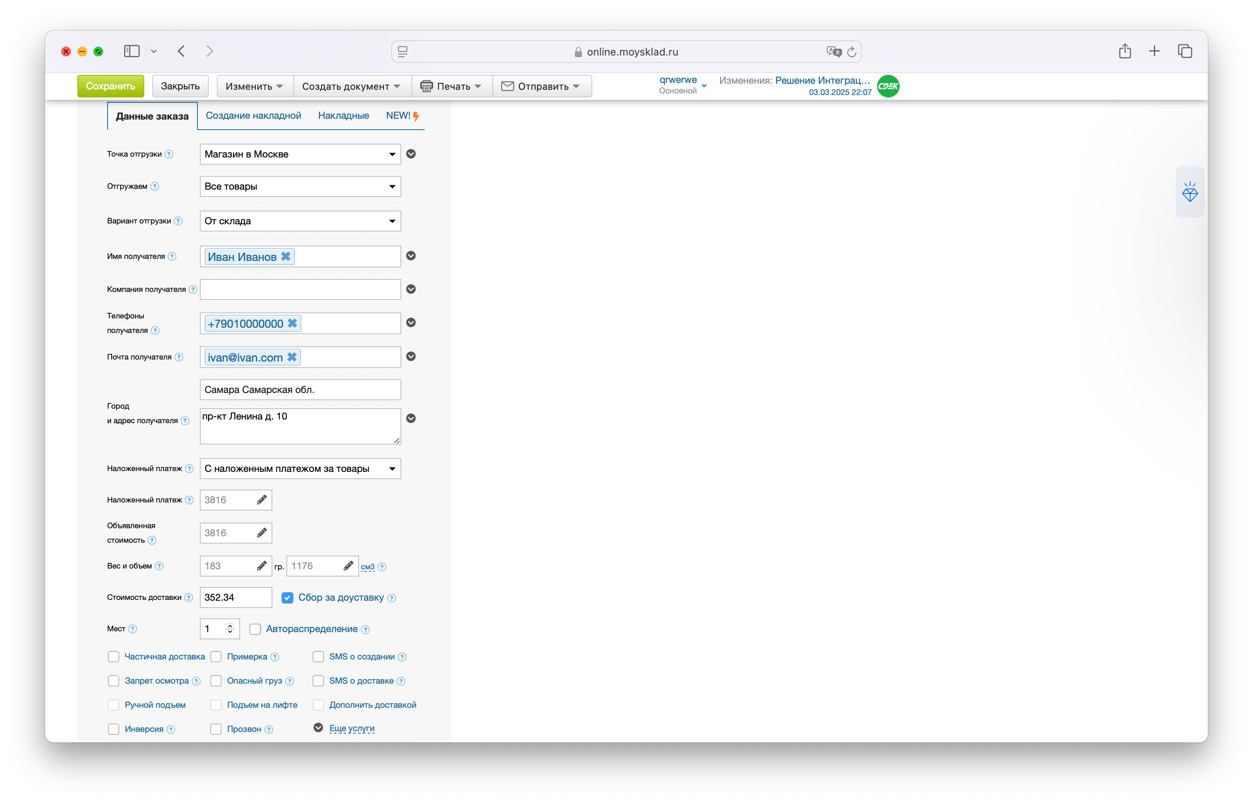Open the diamond side panel icon
Viewport: 1253px width, 802px height.
tap(1189, 192)
